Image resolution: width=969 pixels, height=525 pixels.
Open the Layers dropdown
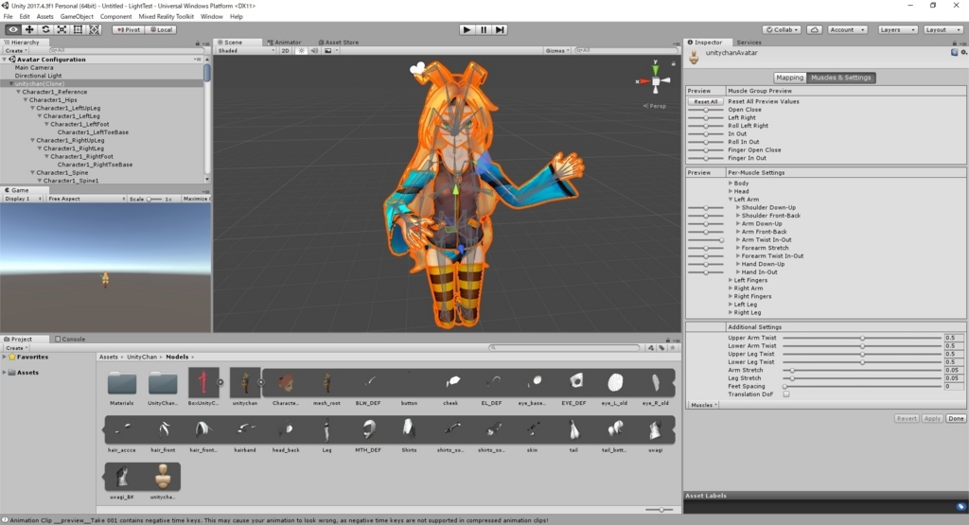click(x=896, y=29)
